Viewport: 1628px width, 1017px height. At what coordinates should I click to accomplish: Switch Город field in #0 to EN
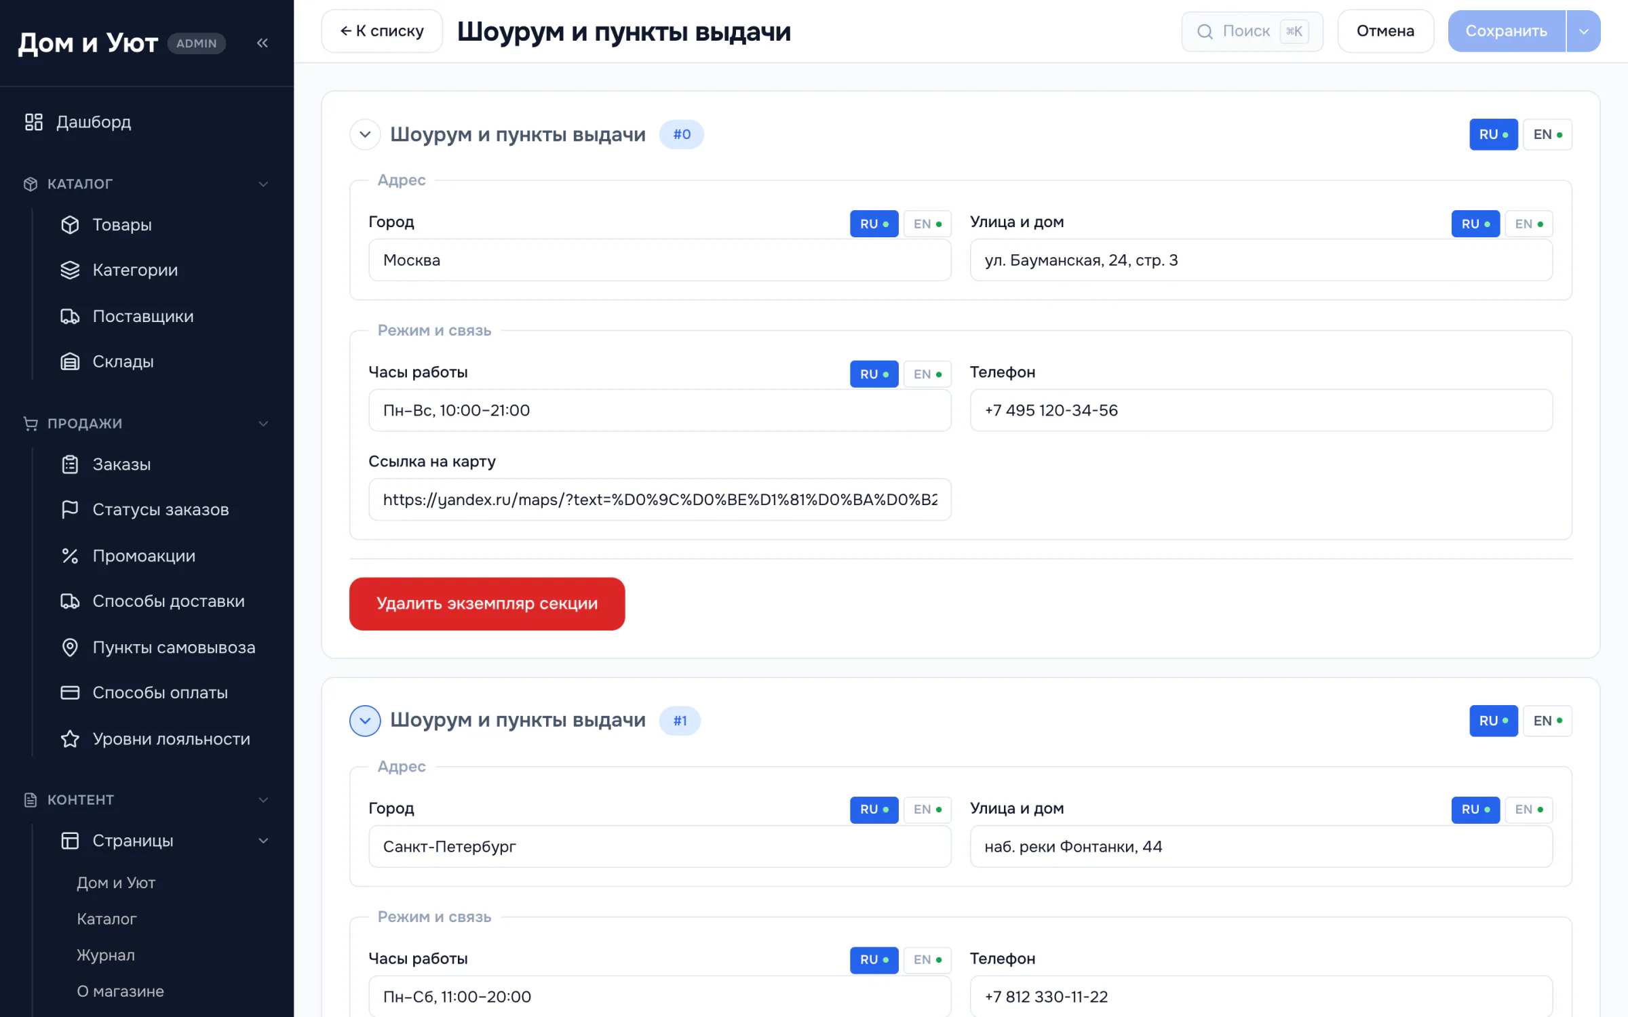coord(927,224)
